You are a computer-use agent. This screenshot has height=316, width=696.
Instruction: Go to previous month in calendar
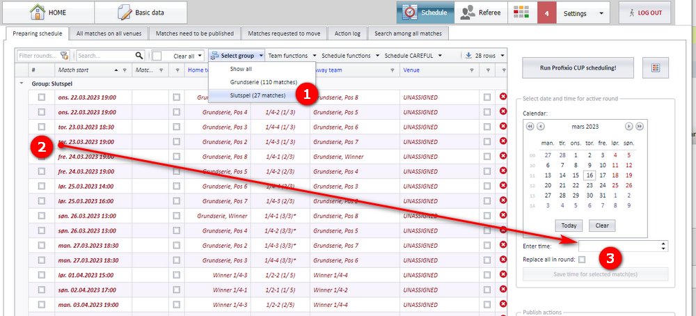[x=540, y=127]
